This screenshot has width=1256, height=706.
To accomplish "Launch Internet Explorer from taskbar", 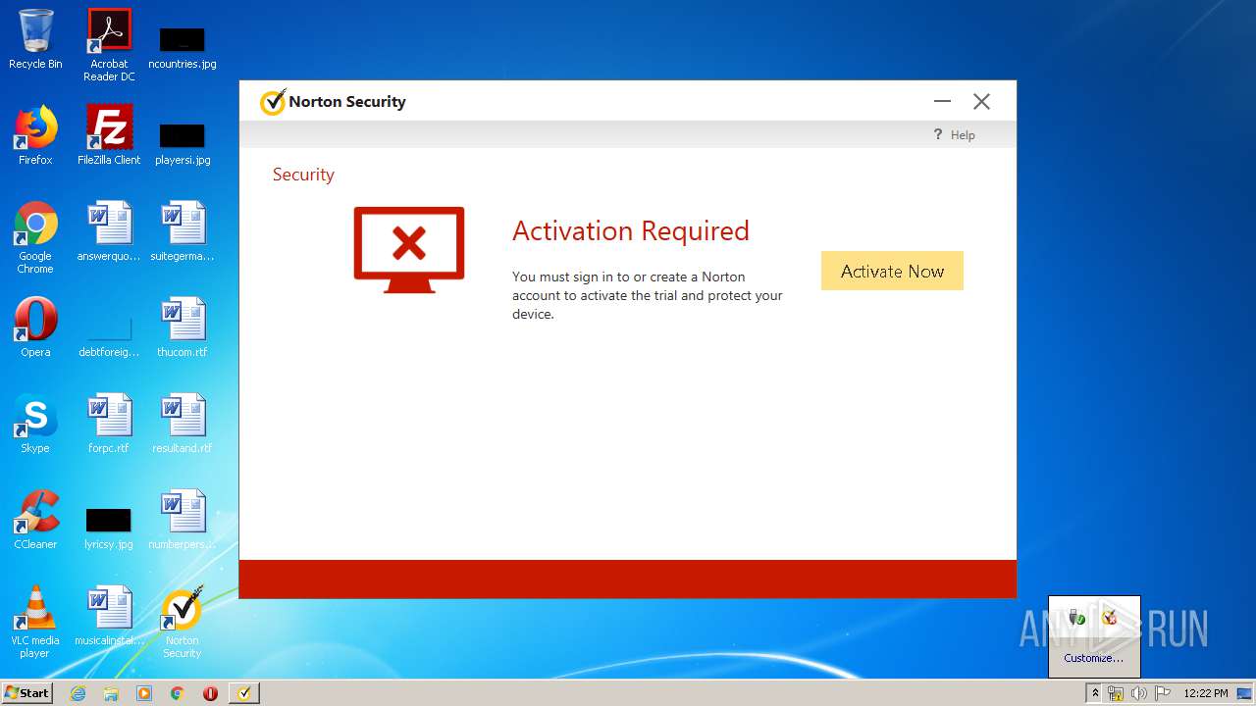I will point(78,693).
